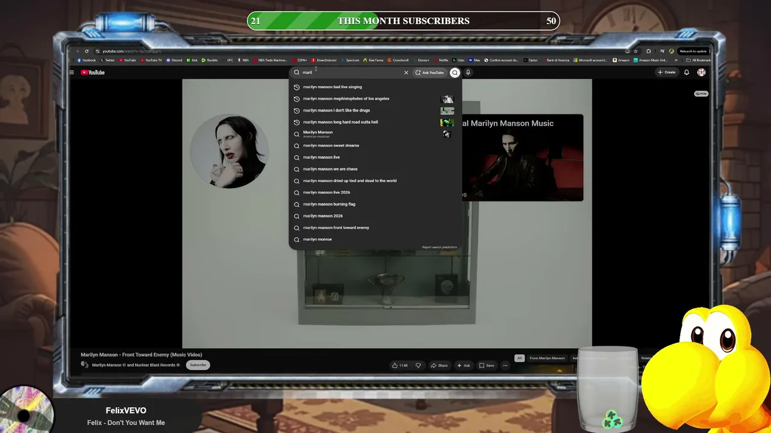Open the NBA Trade Machine bookmark

pyautogui.click(x=271, y=60)
